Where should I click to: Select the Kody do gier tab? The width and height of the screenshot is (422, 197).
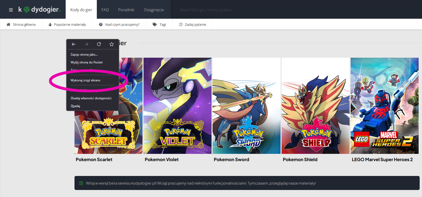tap(81, 10)
